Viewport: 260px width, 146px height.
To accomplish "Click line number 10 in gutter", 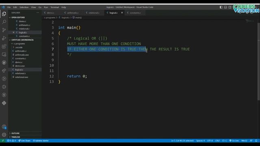I will pos(52,65).
